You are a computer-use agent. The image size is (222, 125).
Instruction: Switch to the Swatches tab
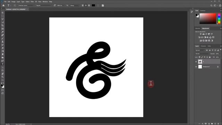[x=203, y=11]
